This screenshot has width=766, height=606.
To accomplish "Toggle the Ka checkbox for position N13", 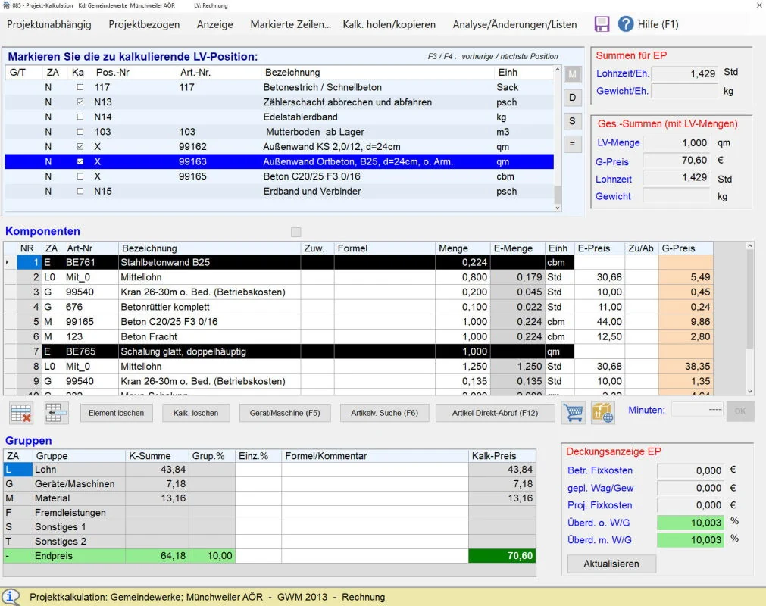I will tap(80, 102).
